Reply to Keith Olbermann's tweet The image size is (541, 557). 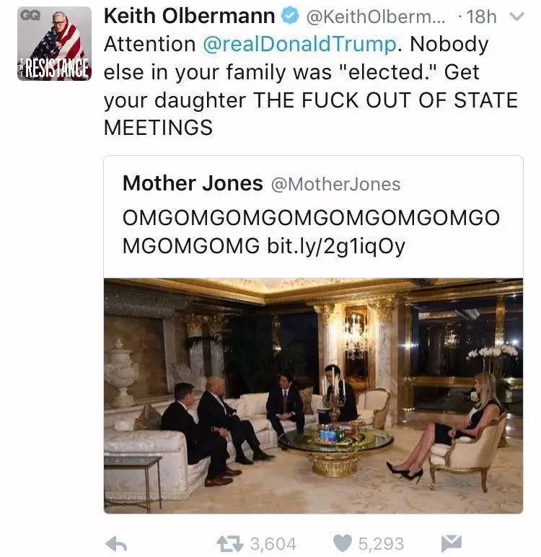[116, 544]
